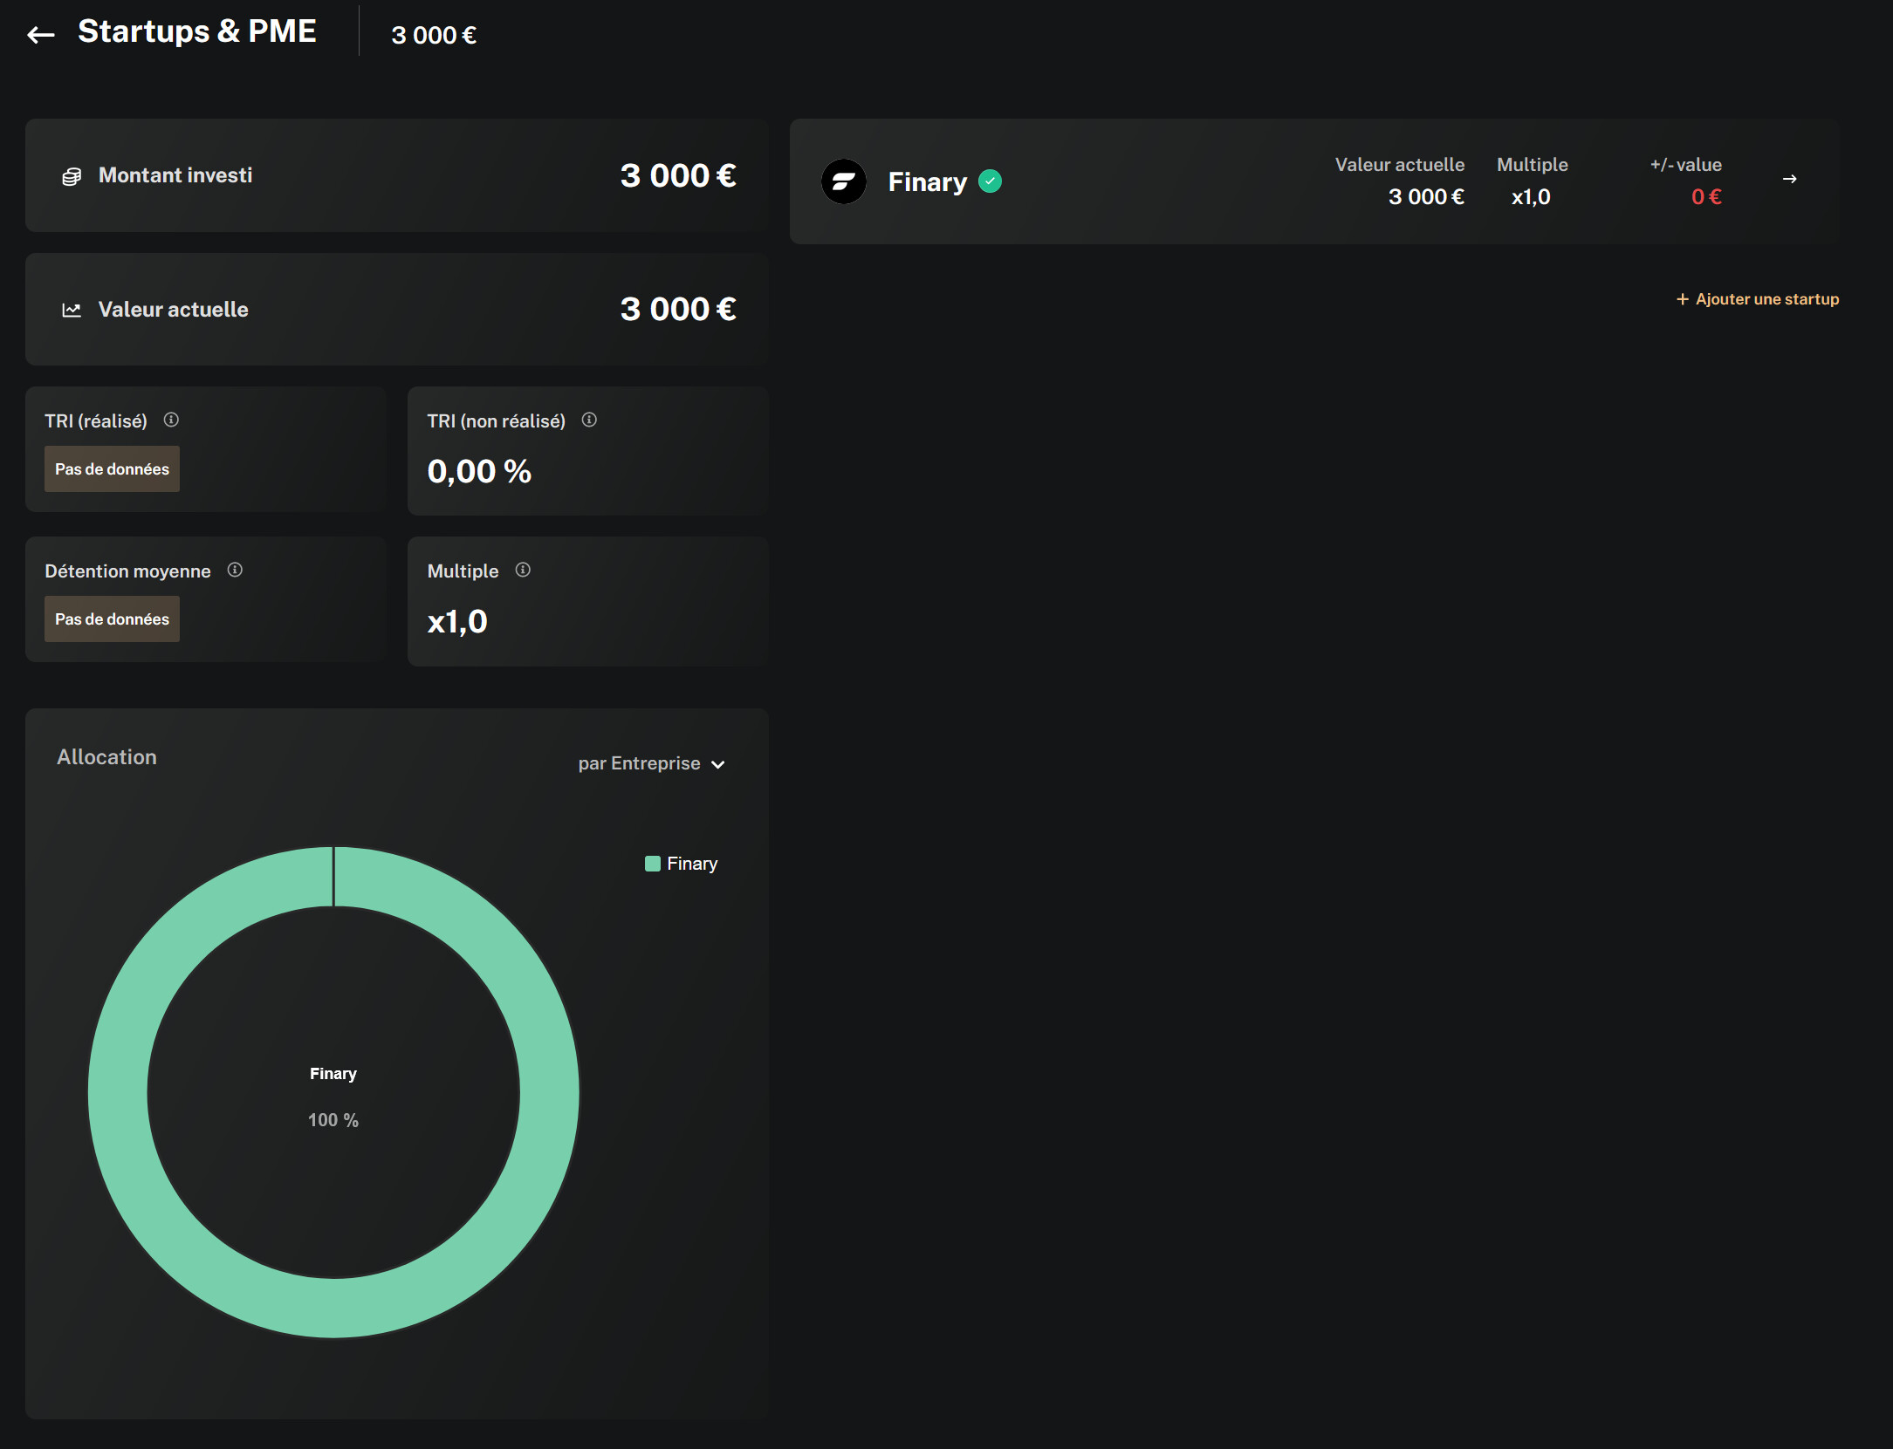Click the Finary label inside the donut center

click(x=333, y=1074)
